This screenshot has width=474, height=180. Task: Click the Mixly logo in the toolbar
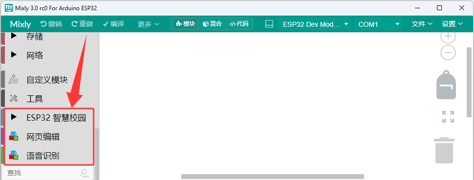pyautogui.click(x=20, y=24)
